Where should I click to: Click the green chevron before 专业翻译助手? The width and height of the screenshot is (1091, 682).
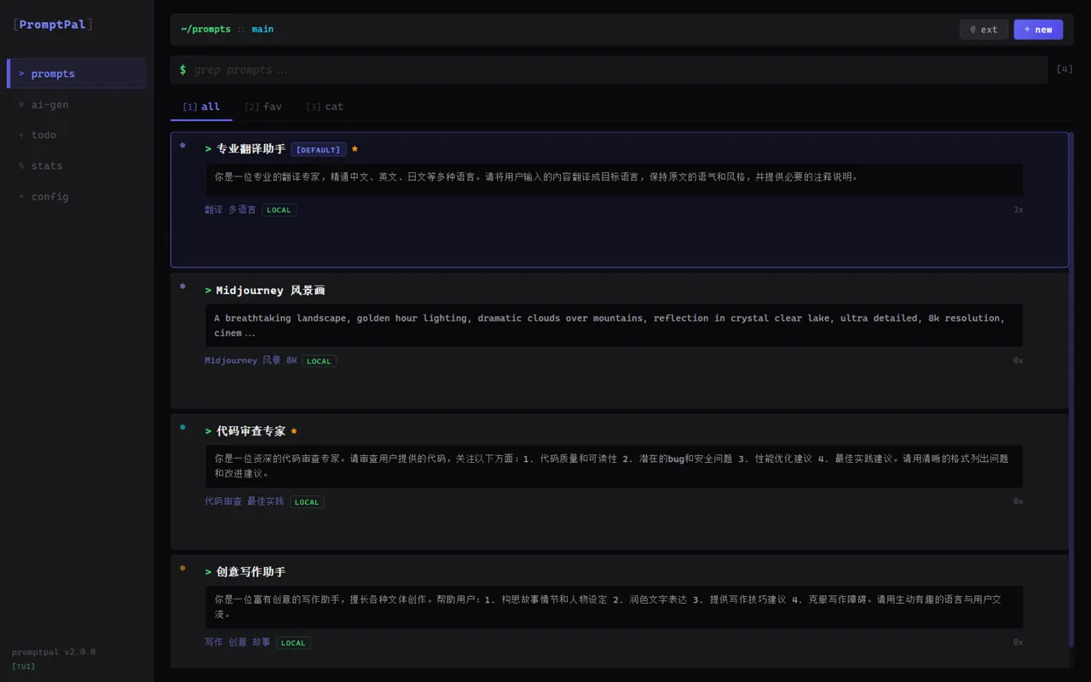tap(208, 149)
